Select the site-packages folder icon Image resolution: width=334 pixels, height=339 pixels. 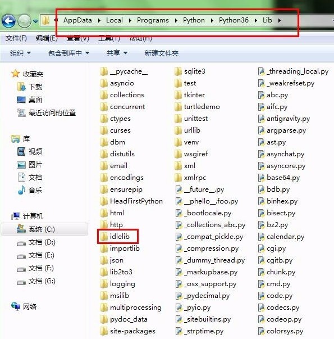(x=104, y=331)
